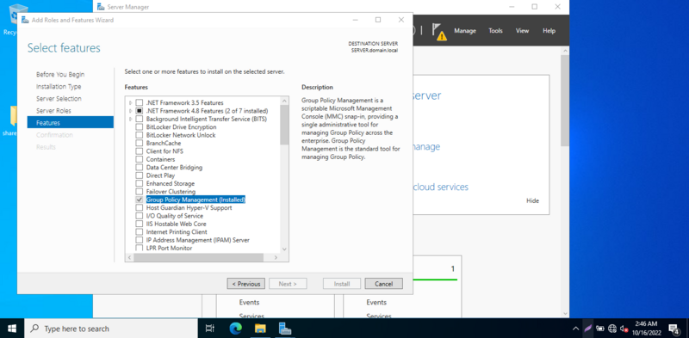The image size is (689, 338).
Task: Enable BitLocker Drive Encryption checkbox
Action: (x=140, y=127)
